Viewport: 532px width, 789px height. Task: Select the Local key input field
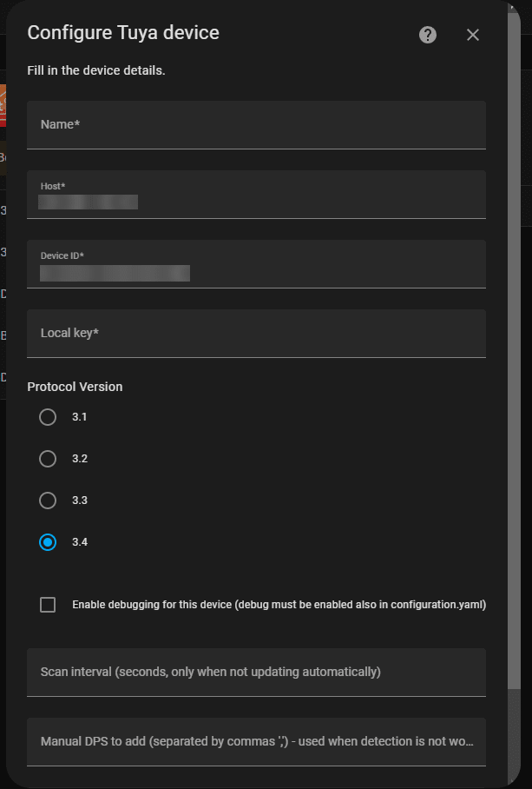[256, 334]
